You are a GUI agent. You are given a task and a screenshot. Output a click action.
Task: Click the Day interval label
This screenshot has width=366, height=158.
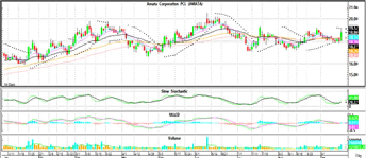pyautogui.click(x=359, y=156)
